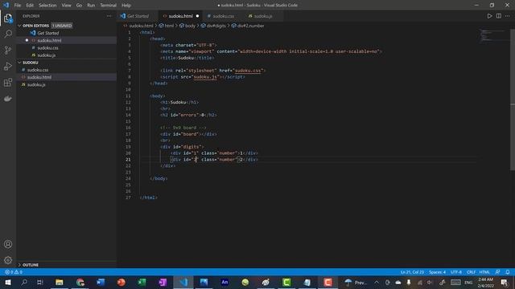Select sudoku.js in Open Editors list

coord(47,55)
